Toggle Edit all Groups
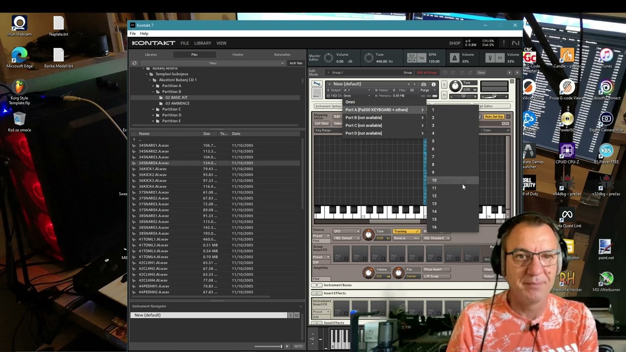This screenshot has width=626, height=352. coord(426,72)
